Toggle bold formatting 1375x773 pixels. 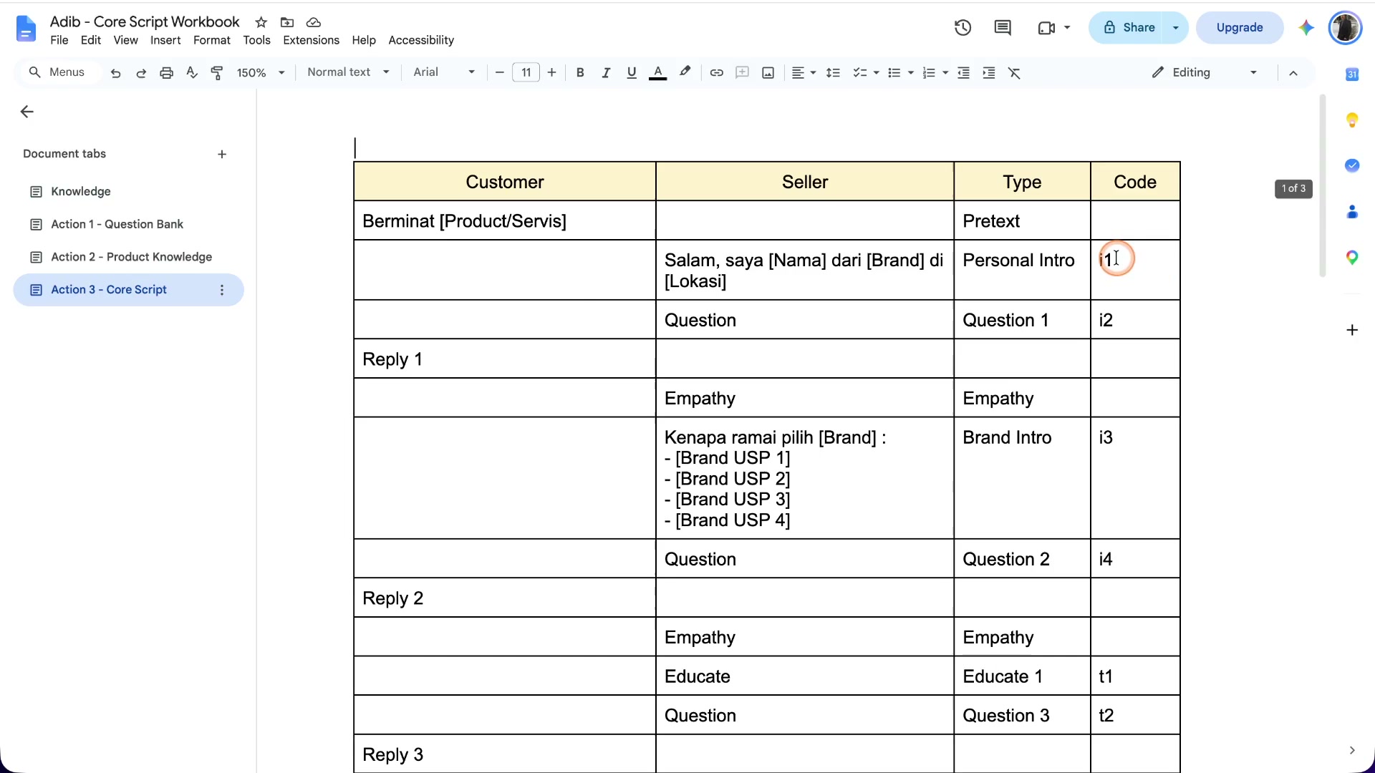580,73
